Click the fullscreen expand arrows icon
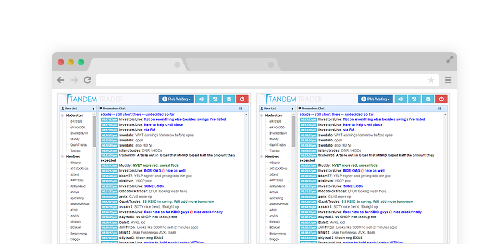Viewport: 503px width, 244px height. (450, 59)
